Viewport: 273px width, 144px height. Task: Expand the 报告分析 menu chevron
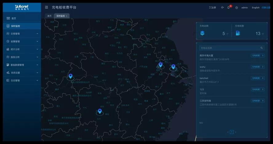37,57
